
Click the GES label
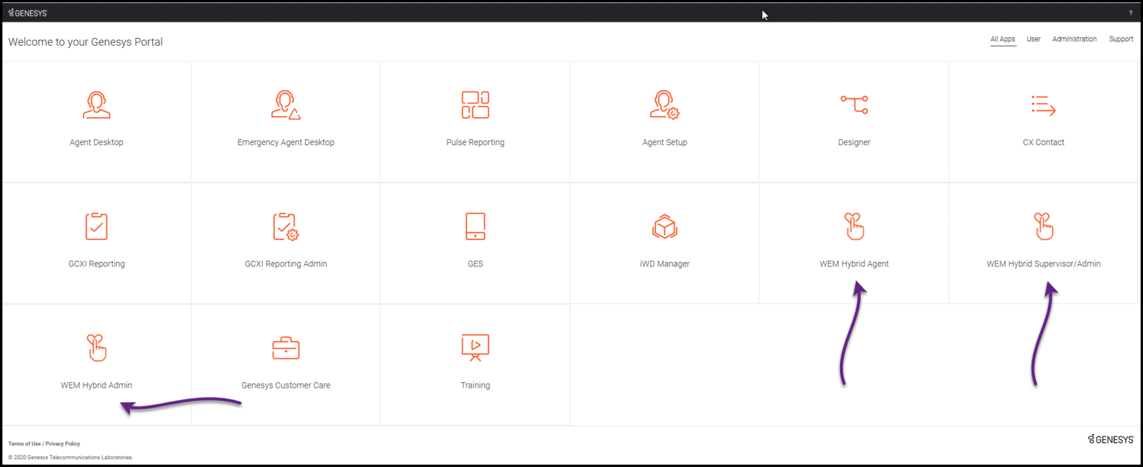(475, 263)
